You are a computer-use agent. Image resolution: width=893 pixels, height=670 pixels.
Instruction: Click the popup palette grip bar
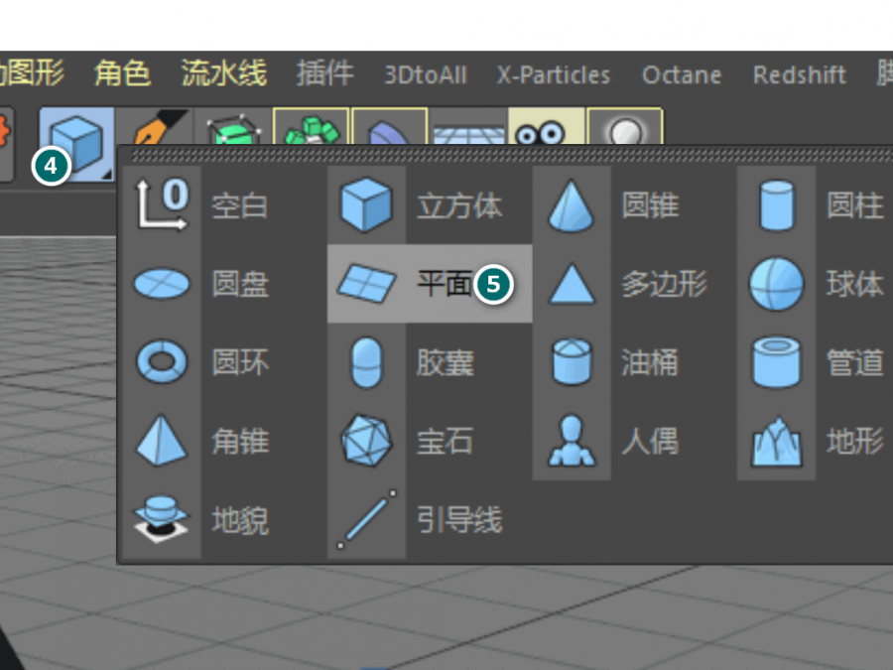(511, 156)
